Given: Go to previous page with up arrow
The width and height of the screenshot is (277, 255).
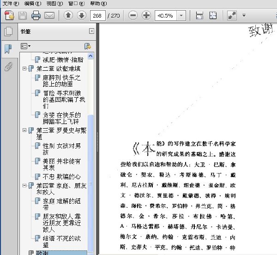Looking at the screenshot, I should (68, 15).
